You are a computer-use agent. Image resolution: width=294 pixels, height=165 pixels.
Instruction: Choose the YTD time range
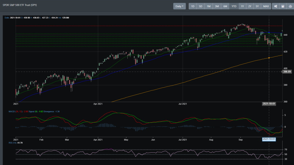coord(234,6)
